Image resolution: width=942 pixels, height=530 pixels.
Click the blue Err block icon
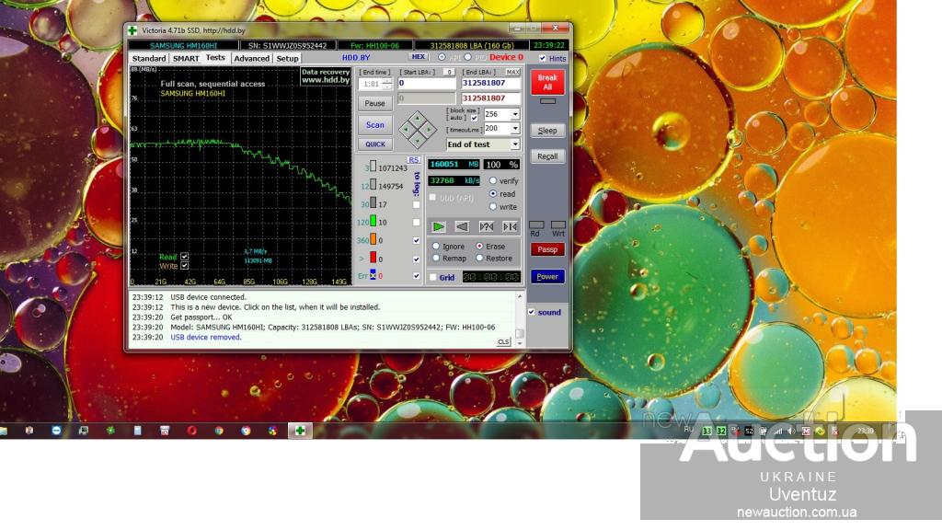coord(373,275)
